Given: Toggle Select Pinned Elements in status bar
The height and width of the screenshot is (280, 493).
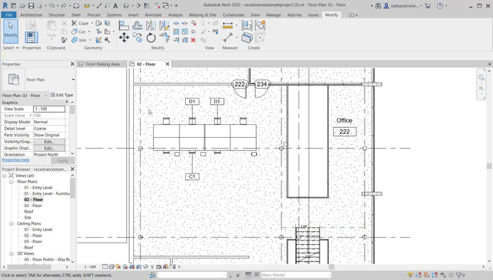Looking at the screenshot, I should click(x=426, y=275).
